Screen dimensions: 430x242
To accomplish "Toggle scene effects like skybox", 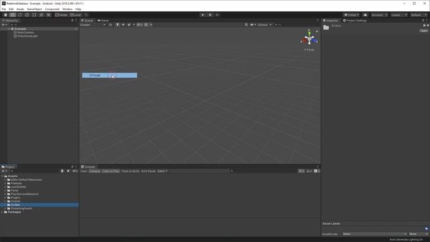I will (x=129, y=25).
